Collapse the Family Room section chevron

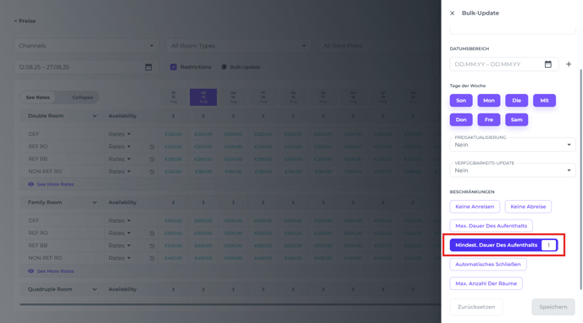click(94, 203)
